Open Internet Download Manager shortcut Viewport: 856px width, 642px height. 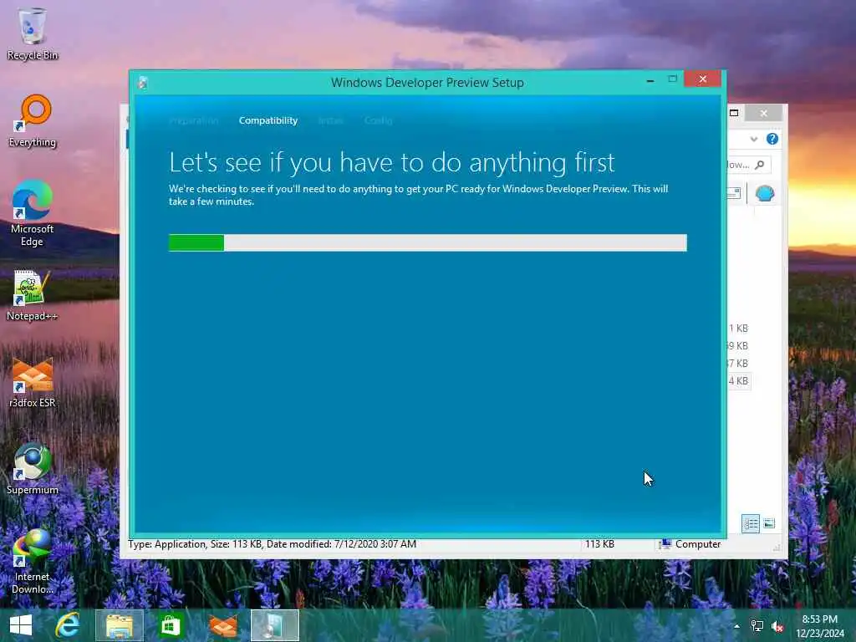tap(33, 562)
